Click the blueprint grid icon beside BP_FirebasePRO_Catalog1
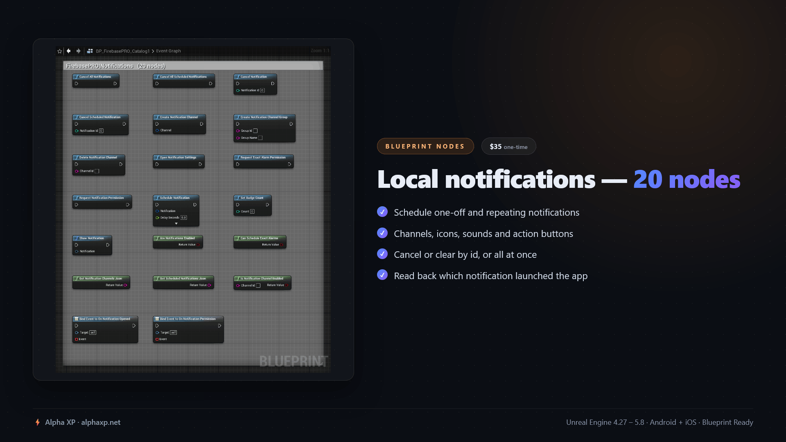Screen dimensions: 786x442 tap(90, 51)
